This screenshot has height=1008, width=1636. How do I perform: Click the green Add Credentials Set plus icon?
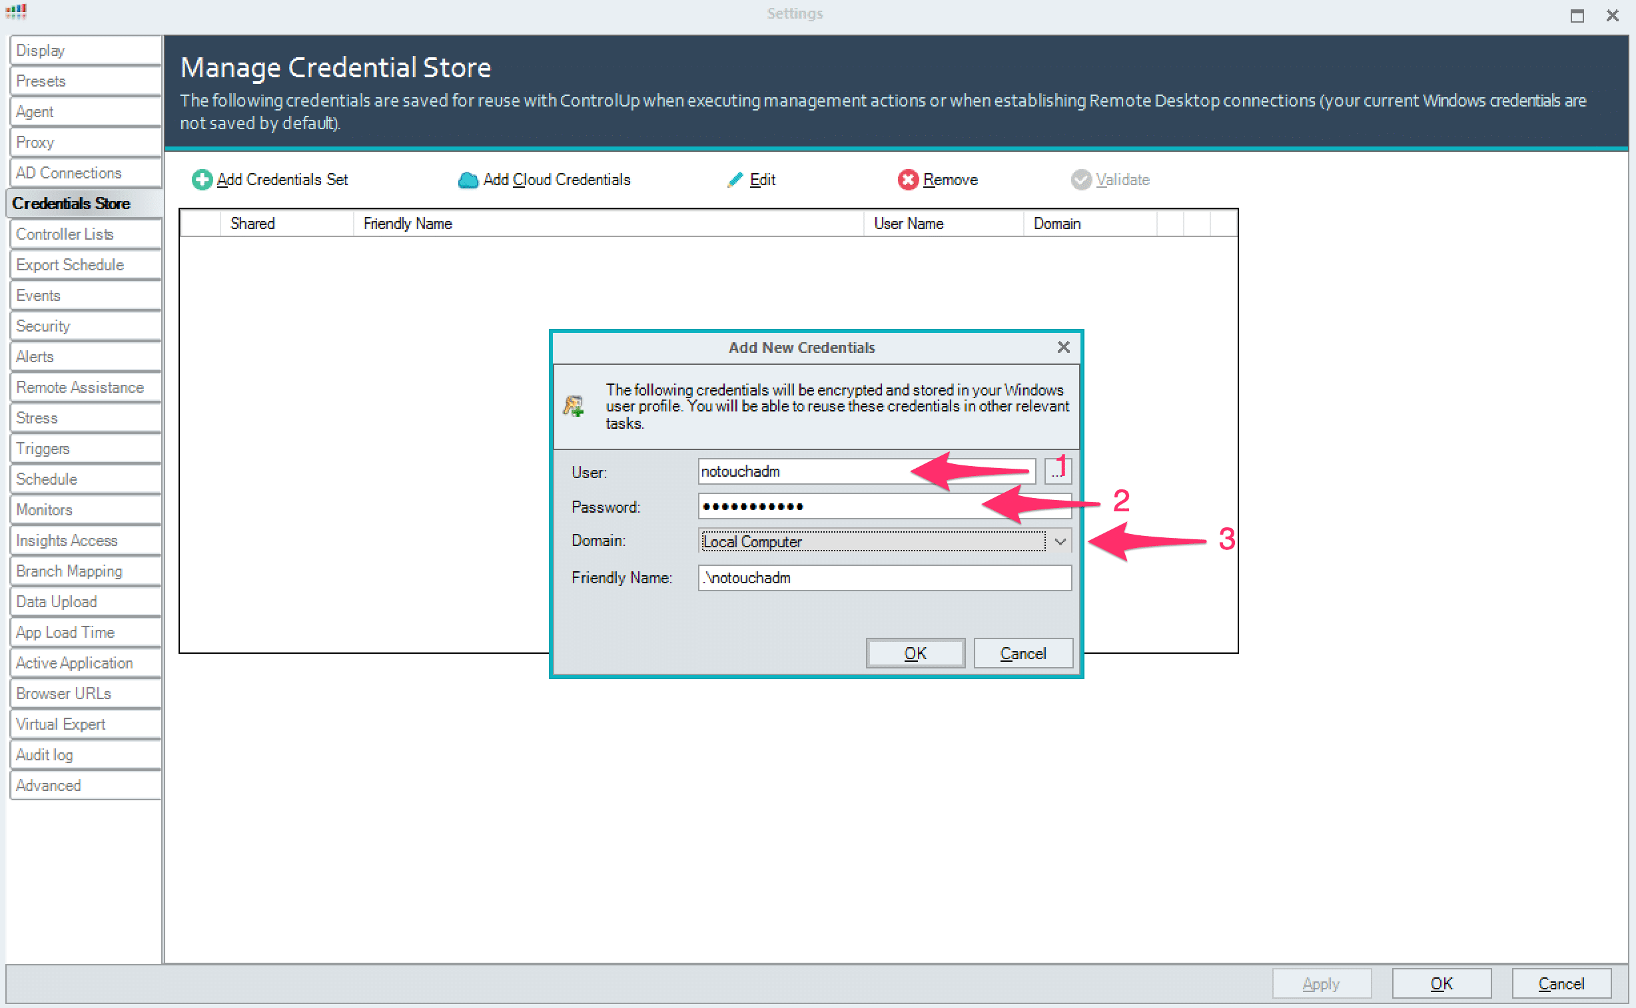pyautogui.click(x=201, y=180)
